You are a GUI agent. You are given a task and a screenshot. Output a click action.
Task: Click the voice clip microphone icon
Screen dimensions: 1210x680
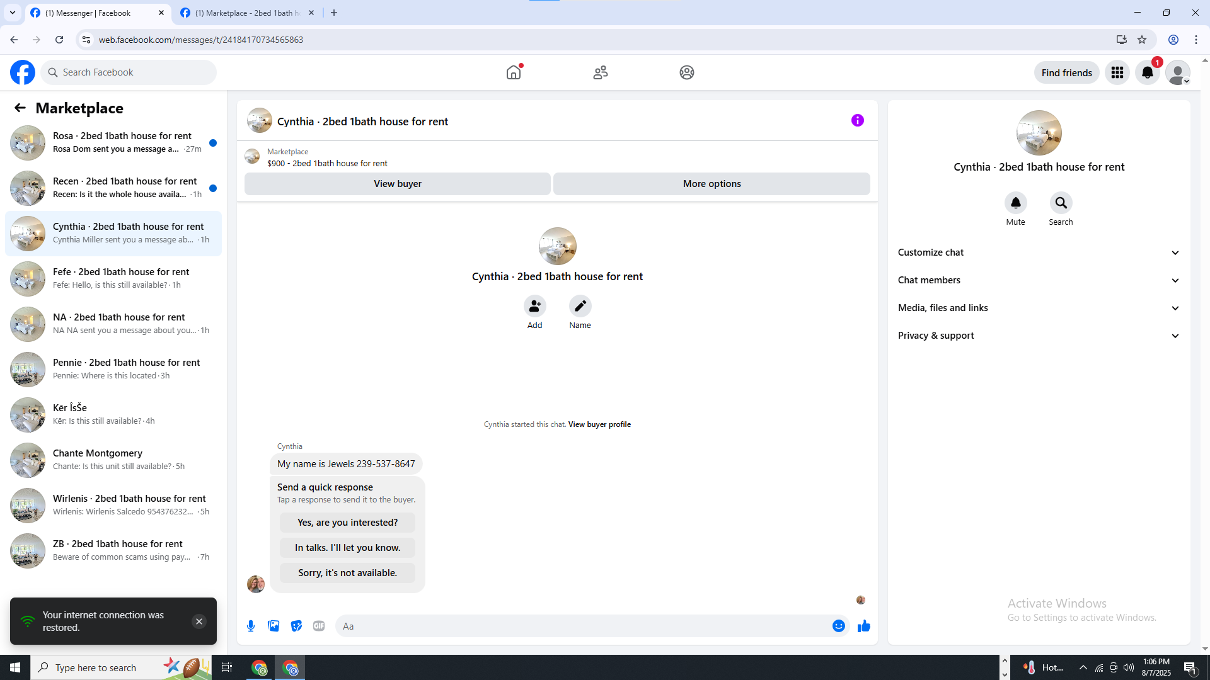click(x=251, y=626)
